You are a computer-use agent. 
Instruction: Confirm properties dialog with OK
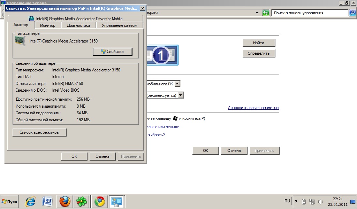coord(74,156)
